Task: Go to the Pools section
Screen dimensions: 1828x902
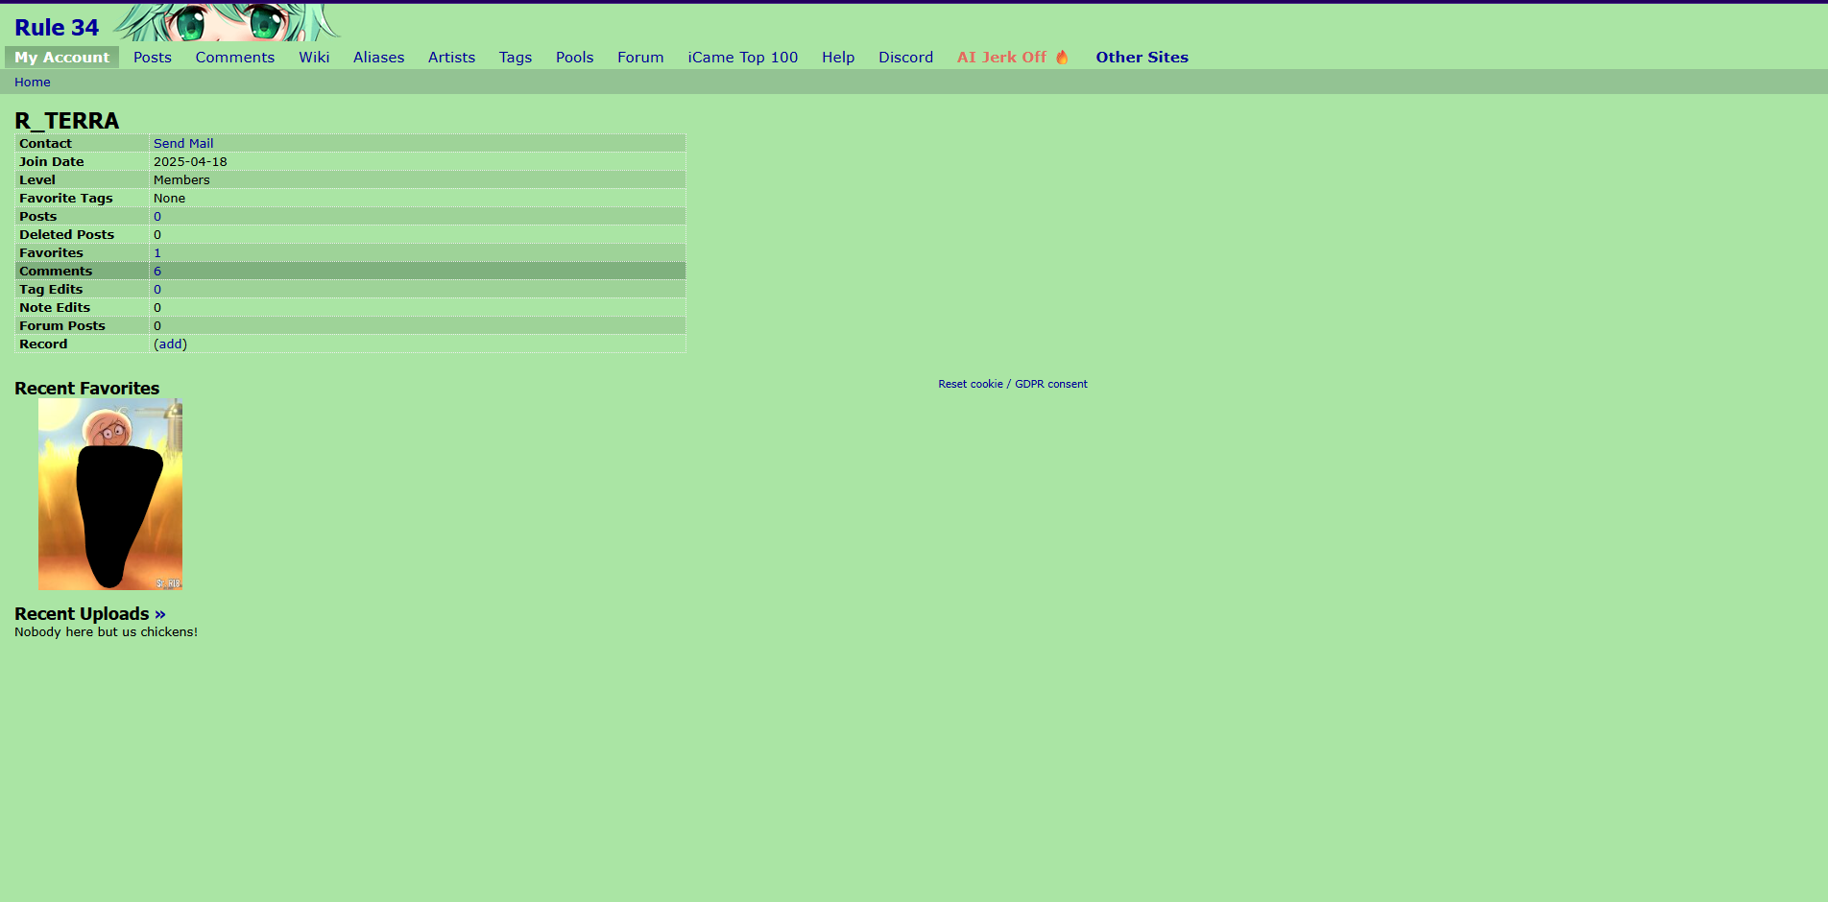Action: [574, 58]
